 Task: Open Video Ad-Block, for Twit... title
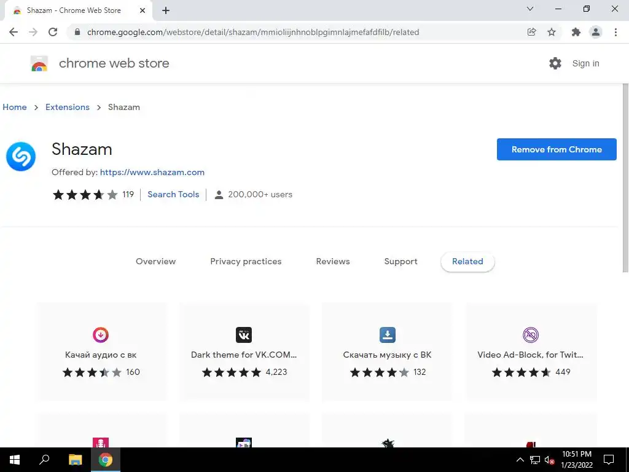[x=530, y=355]
